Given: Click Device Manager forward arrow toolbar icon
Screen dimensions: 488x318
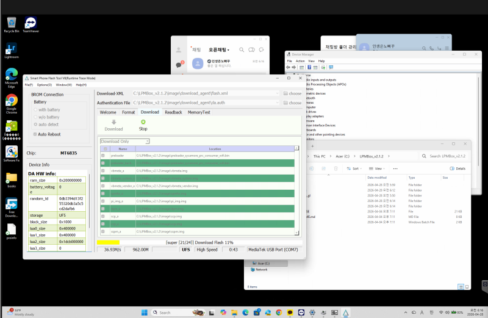Looking at the screenshot, I should (x=293, y=67).
